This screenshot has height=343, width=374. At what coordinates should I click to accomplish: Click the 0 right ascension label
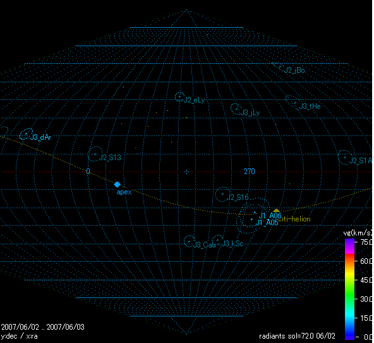[88, 171]
